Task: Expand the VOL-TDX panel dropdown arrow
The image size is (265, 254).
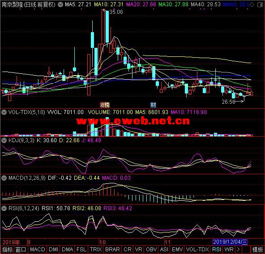Action: [4, 112]
